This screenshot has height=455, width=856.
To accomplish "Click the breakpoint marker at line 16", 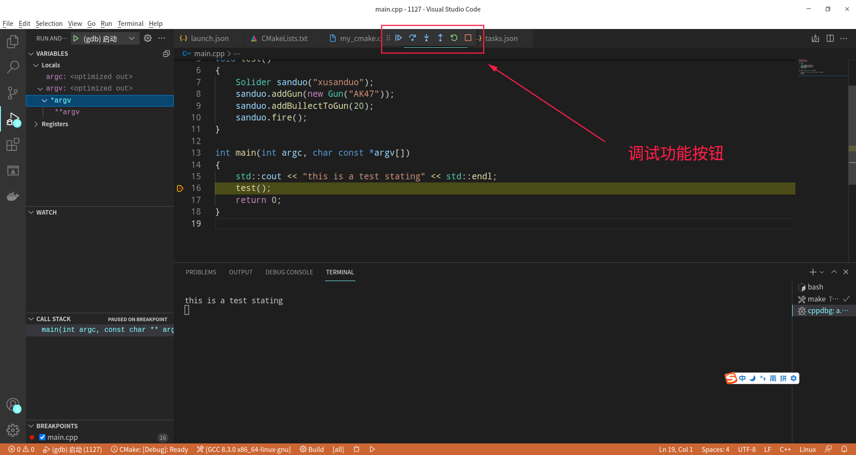I will pos(180,189).
